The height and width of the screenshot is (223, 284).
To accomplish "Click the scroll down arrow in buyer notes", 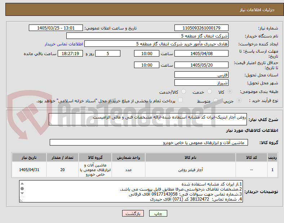I will (22, 193).
